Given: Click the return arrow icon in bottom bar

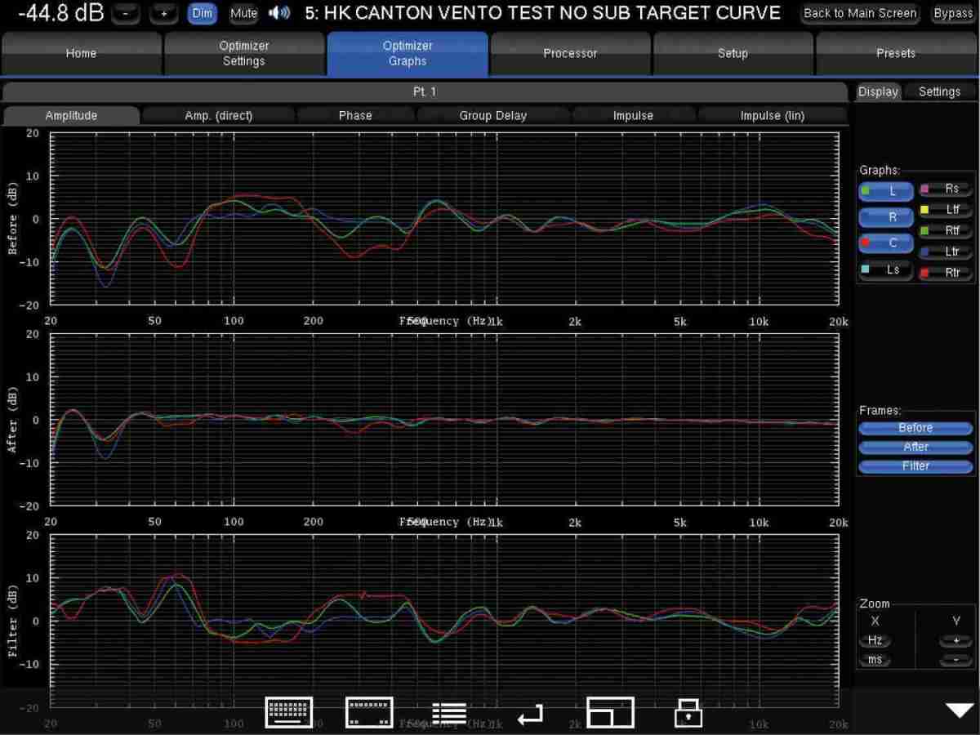Looking at the screenshot, I should 530,715.
